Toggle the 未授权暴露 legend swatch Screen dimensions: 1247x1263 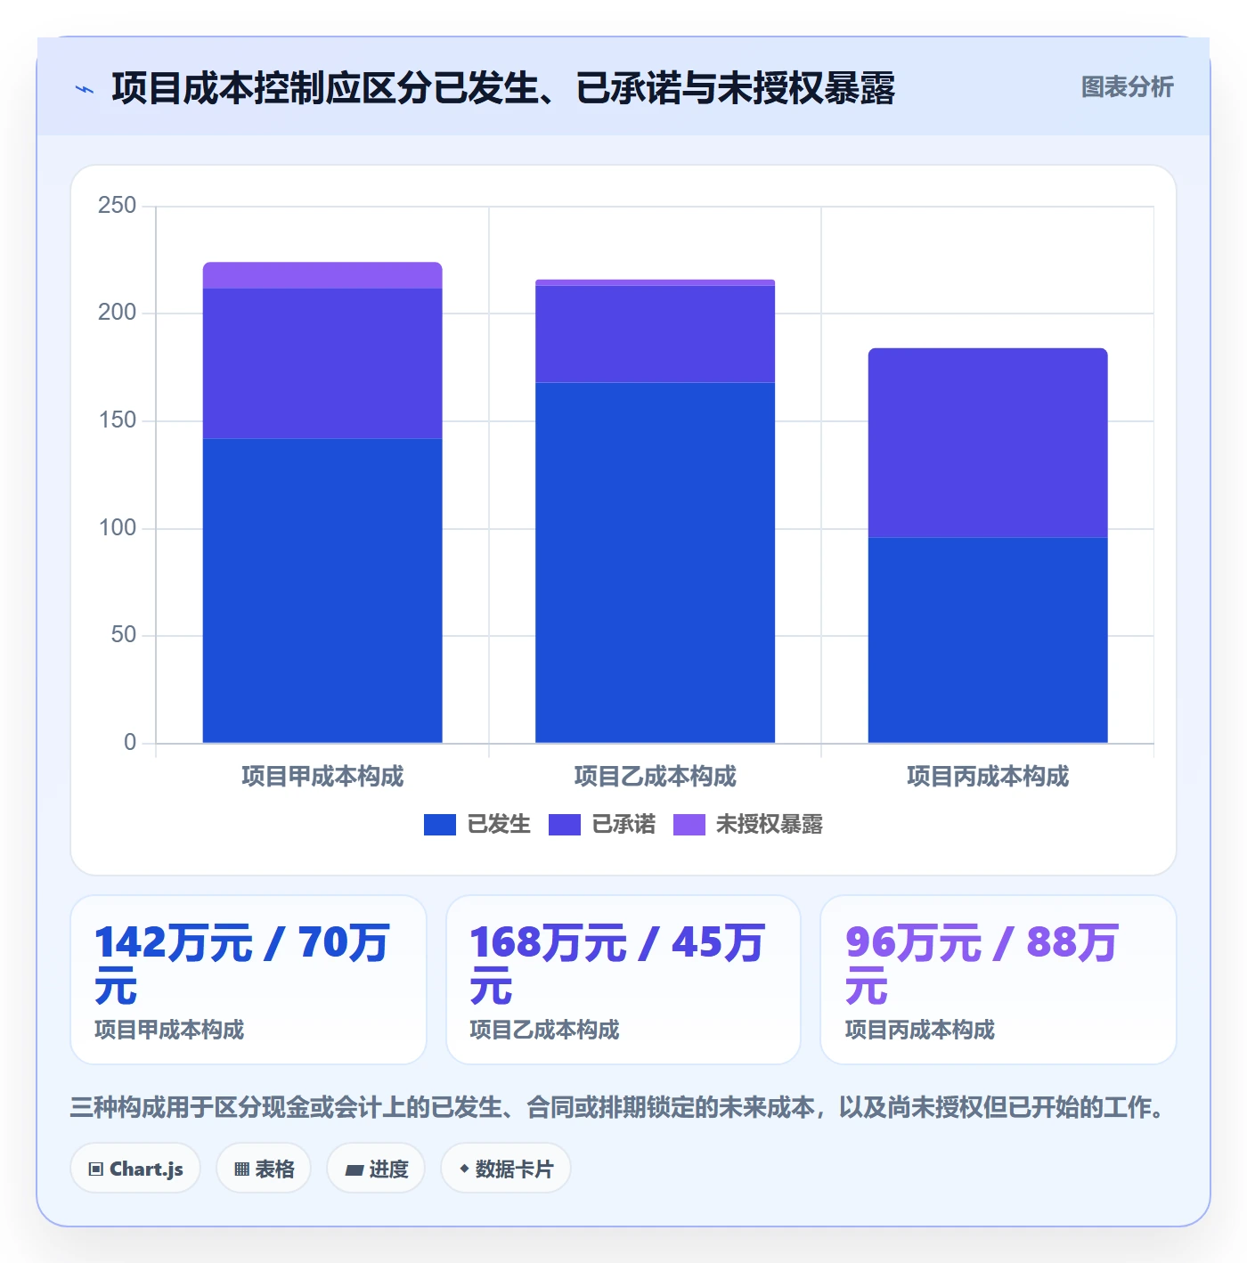point(689,825)
